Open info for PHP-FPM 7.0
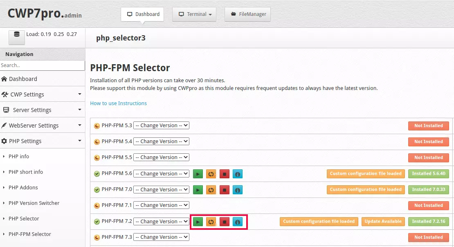The width and height of the screenshot is (454, 247). coord(237,190)
